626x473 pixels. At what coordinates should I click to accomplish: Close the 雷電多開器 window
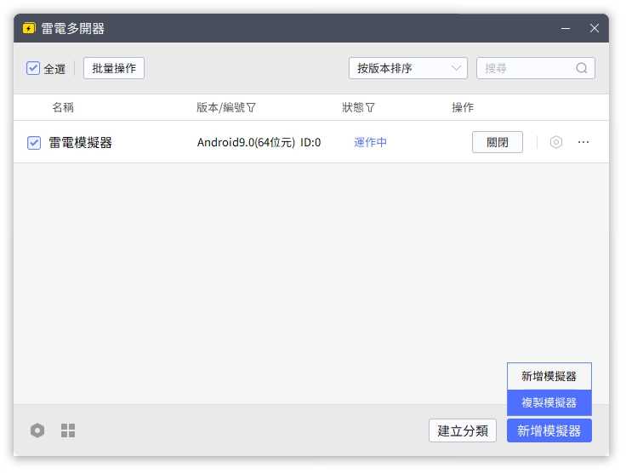pyautogui.click(x=594, y=28)
